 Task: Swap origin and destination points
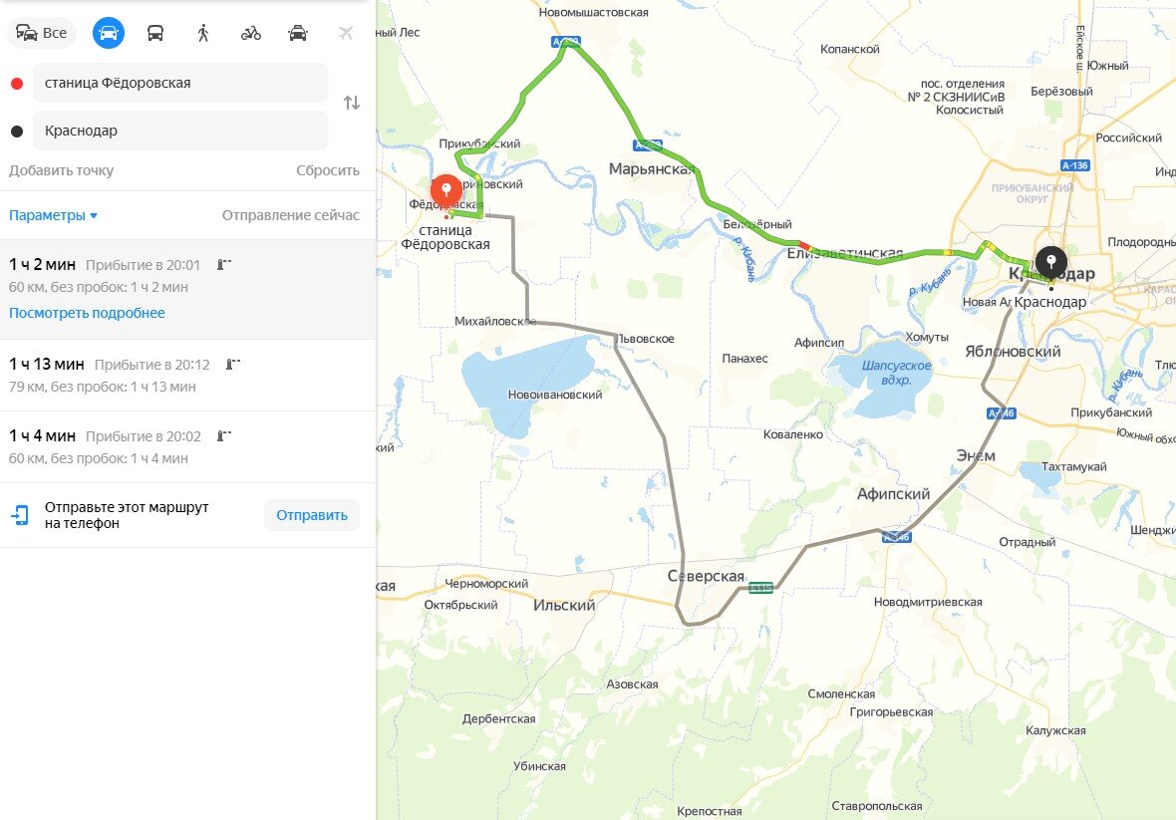(x=351, y=103)
